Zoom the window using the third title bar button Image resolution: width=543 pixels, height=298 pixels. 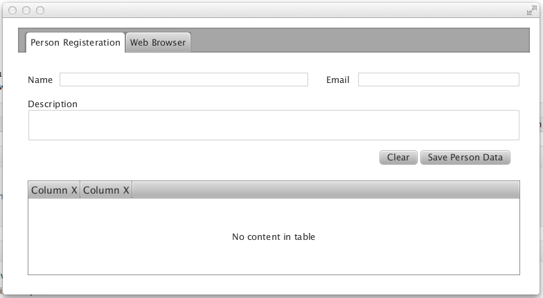click(40, 11)
